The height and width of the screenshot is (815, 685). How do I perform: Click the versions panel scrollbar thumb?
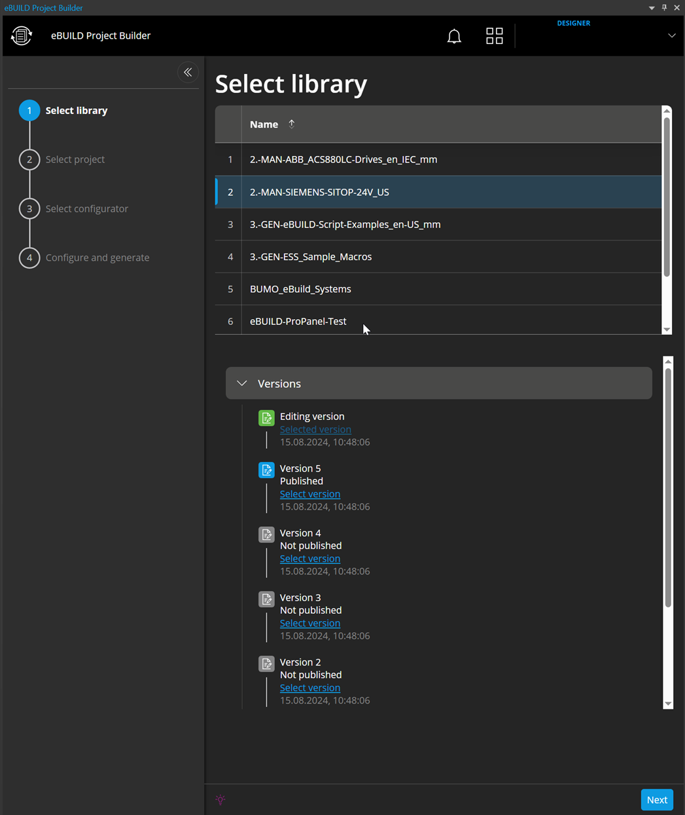tap(668, 487)
